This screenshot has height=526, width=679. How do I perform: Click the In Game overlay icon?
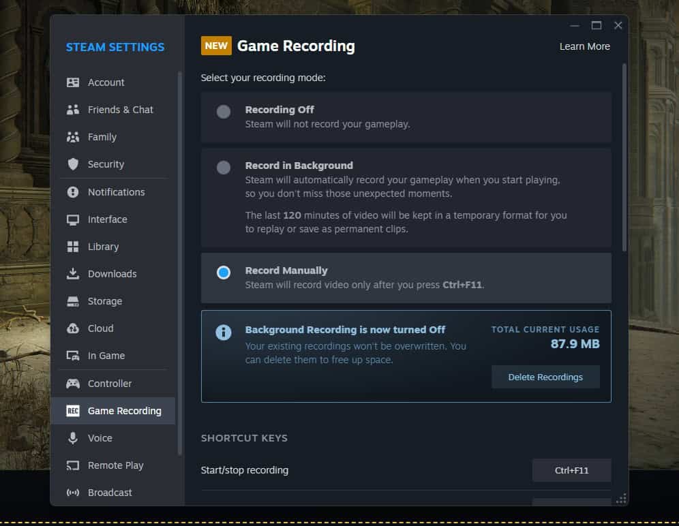[73, 356]
